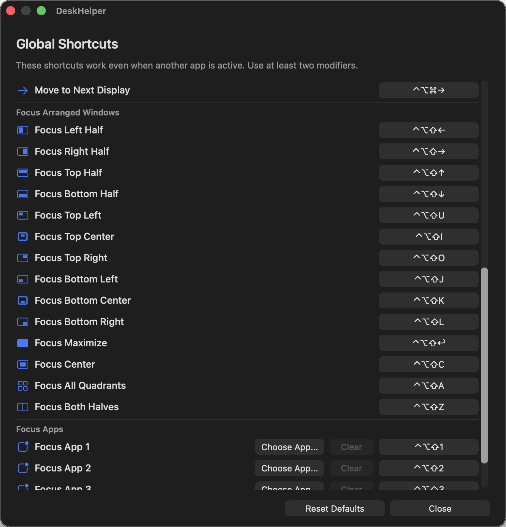This screenshot has width=506, height=527.
Task: Click the Focus All Quadrants label
Action: [x=80, y=386]
